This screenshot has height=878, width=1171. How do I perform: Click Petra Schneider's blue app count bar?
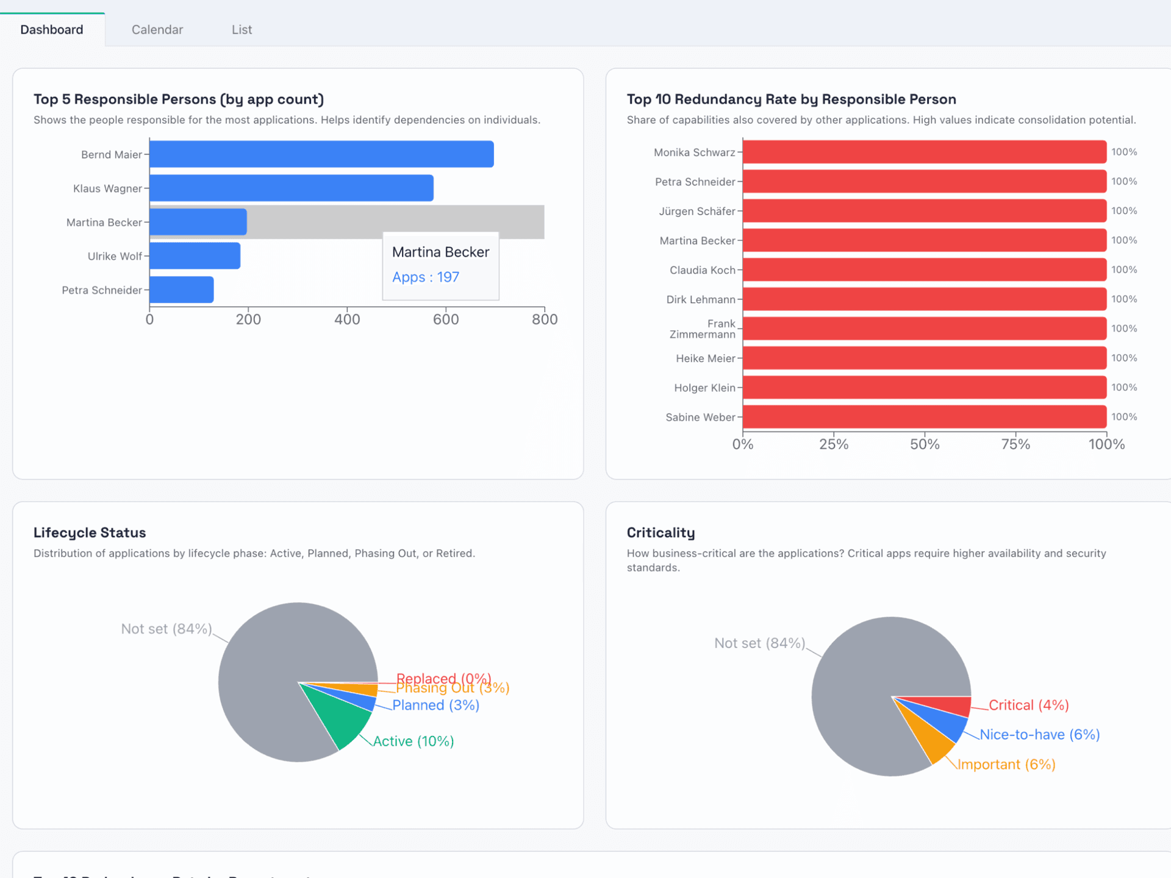pyautogui.click(x=182, y=290)
